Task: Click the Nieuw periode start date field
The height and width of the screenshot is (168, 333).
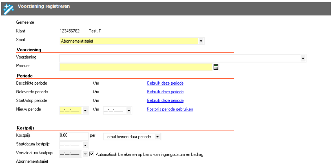Action: 70,110
